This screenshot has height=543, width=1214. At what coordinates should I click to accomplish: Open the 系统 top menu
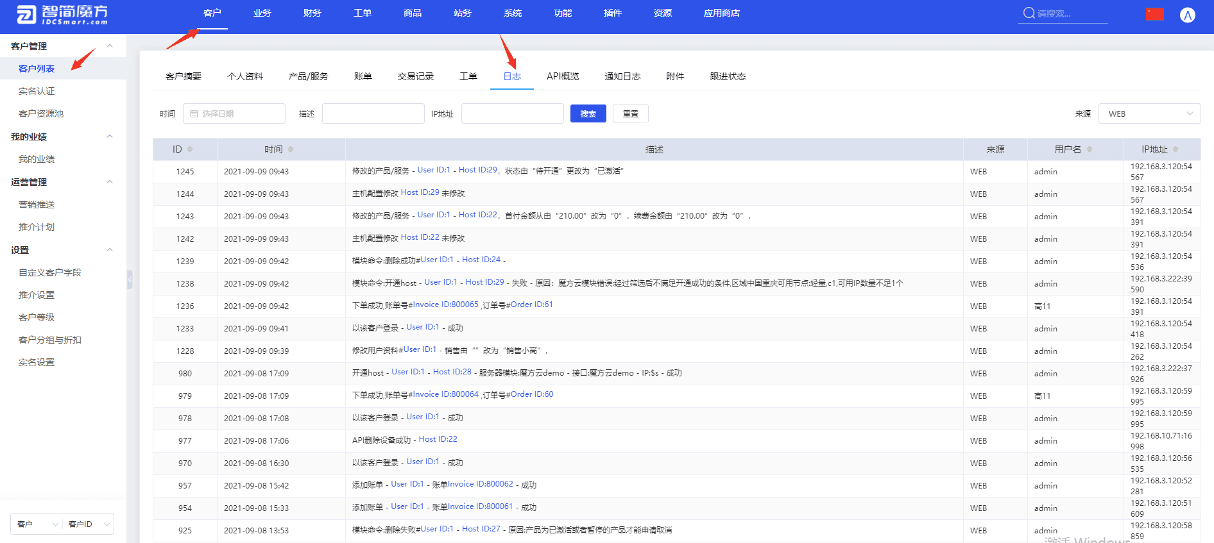[513, 13]
